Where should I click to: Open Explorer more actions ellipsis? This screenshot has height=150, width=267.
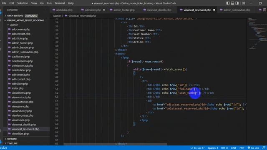[45, 10]
